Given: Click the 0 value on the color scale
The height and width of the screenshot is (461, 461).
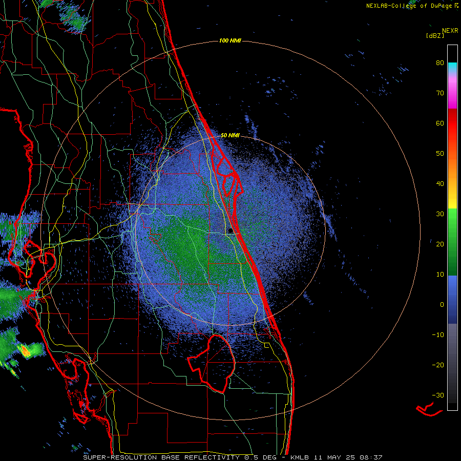Looking at the screenshot, I should (x=442, y=305).
